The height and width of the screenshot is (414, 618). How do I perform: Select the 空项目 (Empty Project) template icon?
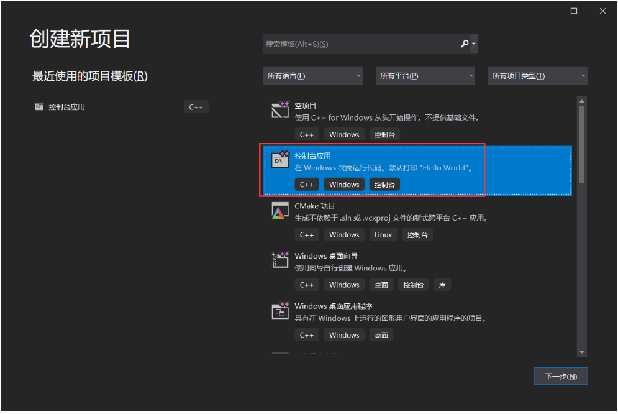pos(279,110)
